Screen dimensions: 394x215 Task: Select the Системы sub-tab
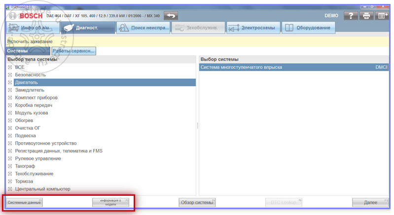coord(28,51)
